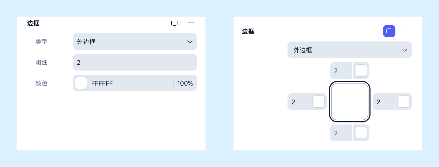Click the 粗细 thickness input field

coord(135,62)
